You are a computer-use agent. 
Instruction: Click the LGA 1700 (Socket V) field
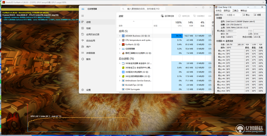[245, 25]
